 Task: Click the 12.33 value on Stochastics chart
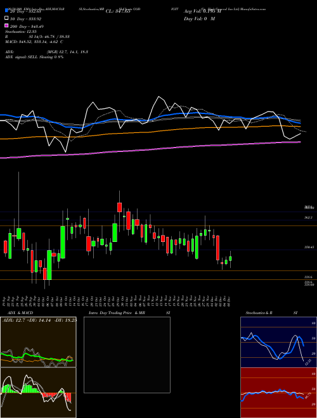(308, 362)
